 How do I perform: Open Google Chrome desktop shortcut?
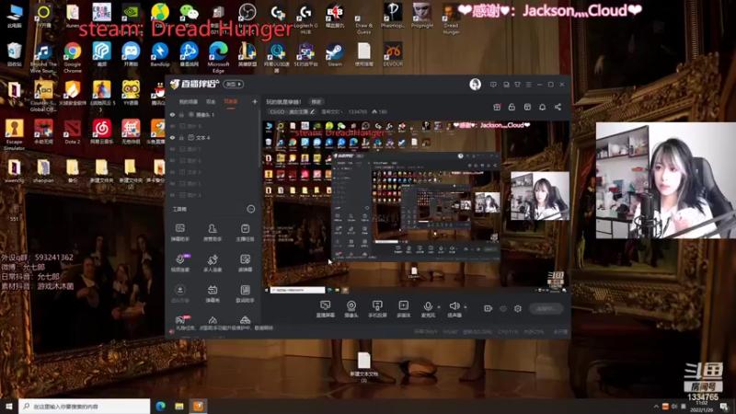pyautogui.click(x=73, y=57)
